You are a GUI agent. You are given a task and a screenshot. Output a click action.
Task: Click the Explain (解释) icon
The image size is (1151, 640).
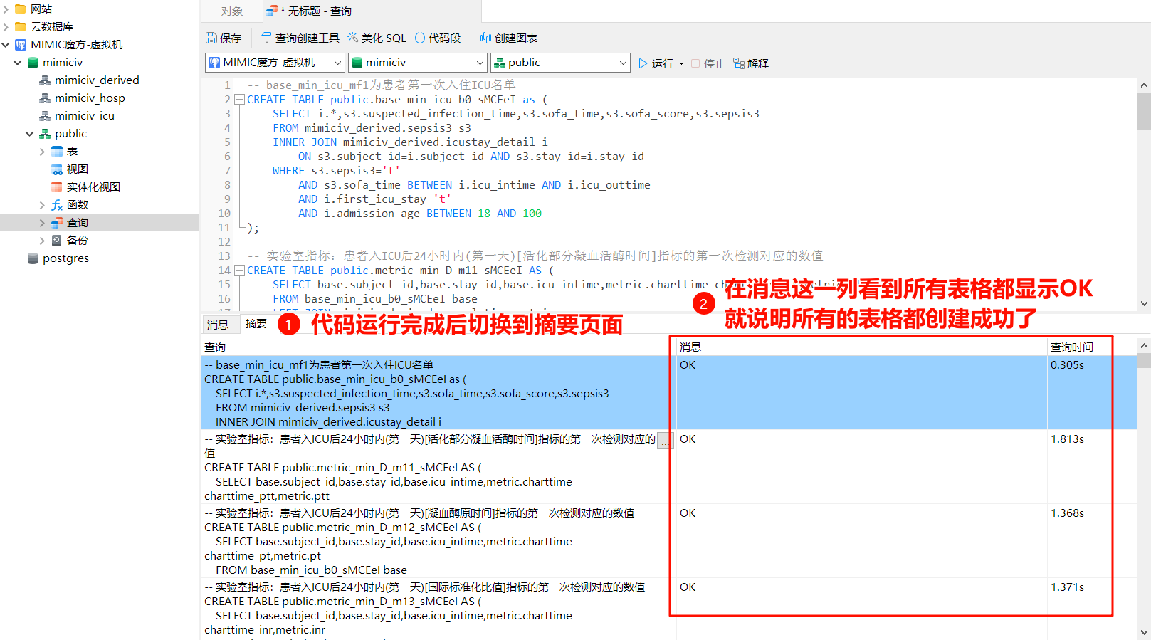click(739, 63)
